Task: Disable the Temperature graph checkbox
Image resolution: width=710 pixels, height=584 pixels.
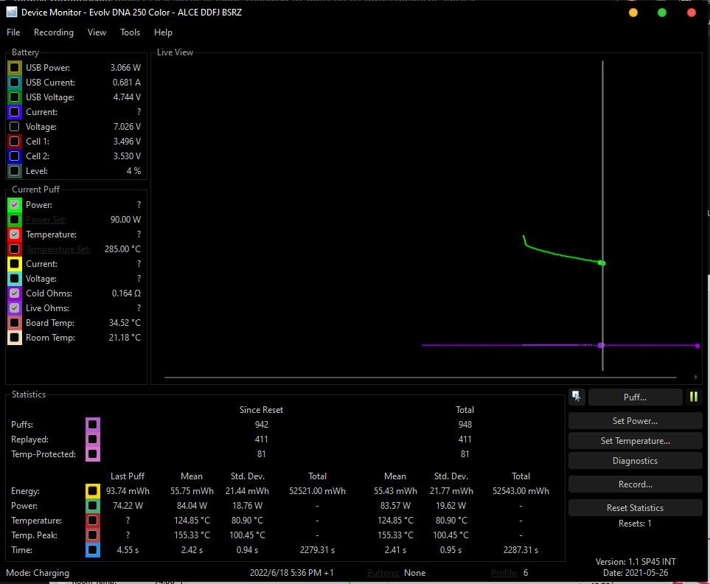Action: point(15,234)
